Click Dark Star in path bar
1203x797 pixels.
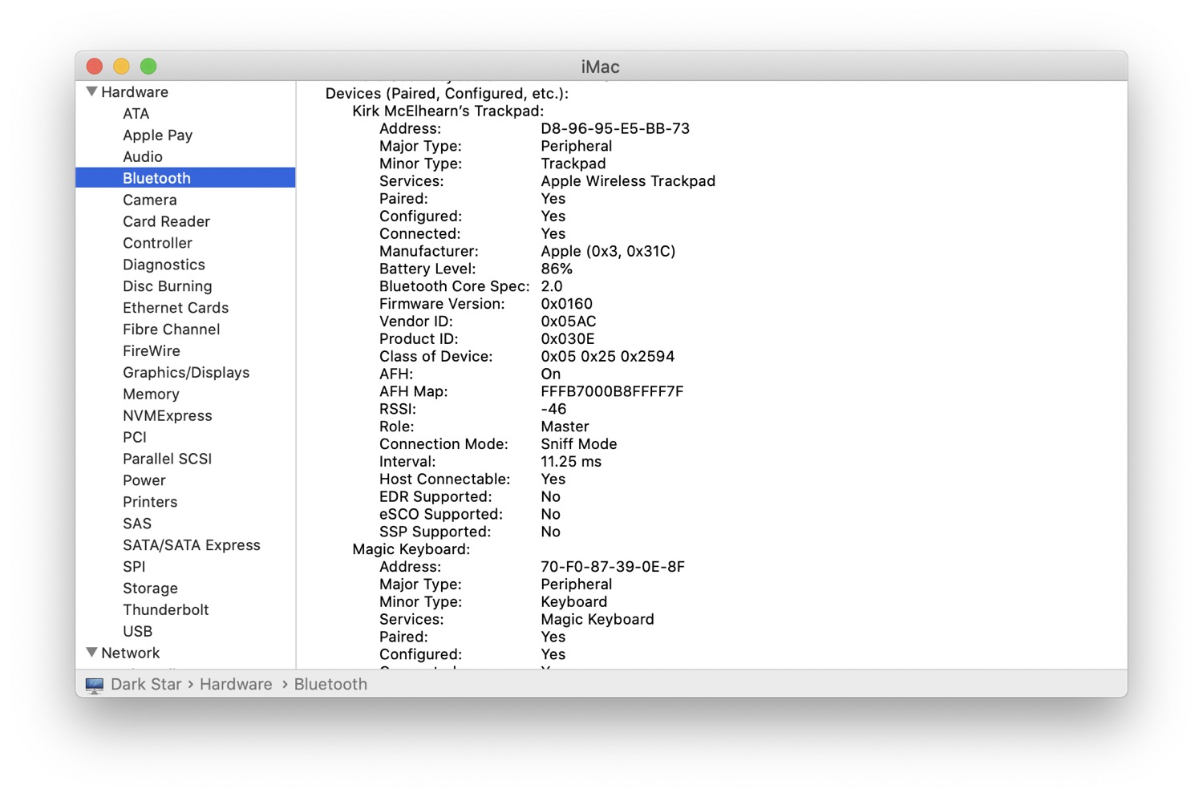[146, 685]
